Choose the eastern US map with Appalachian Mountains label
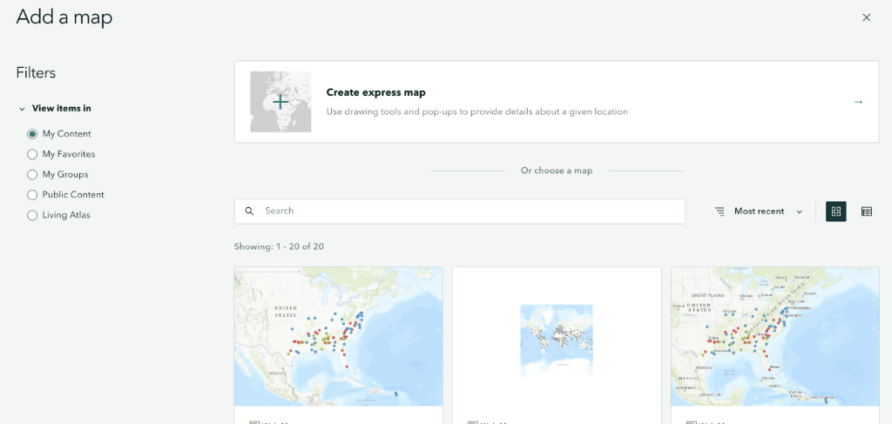The height and width of the screenshot is (424, 892). click(x=774, y=336)
